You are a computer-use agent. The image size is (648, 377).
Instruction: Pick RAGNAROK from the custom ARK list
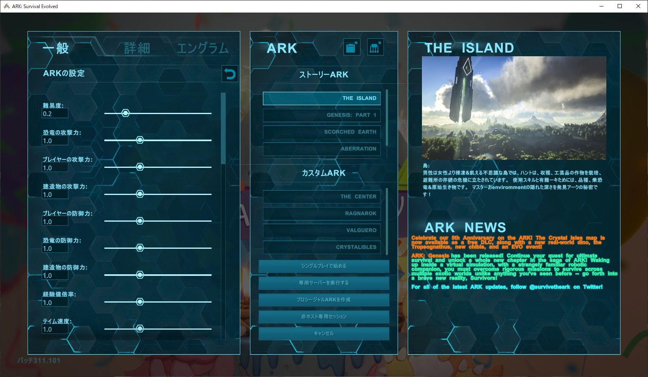(x=322, y=214)
